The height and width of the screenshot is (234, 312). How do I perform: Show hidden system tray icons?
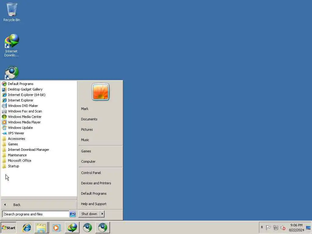pyautogui.click(x=262, y=227)
